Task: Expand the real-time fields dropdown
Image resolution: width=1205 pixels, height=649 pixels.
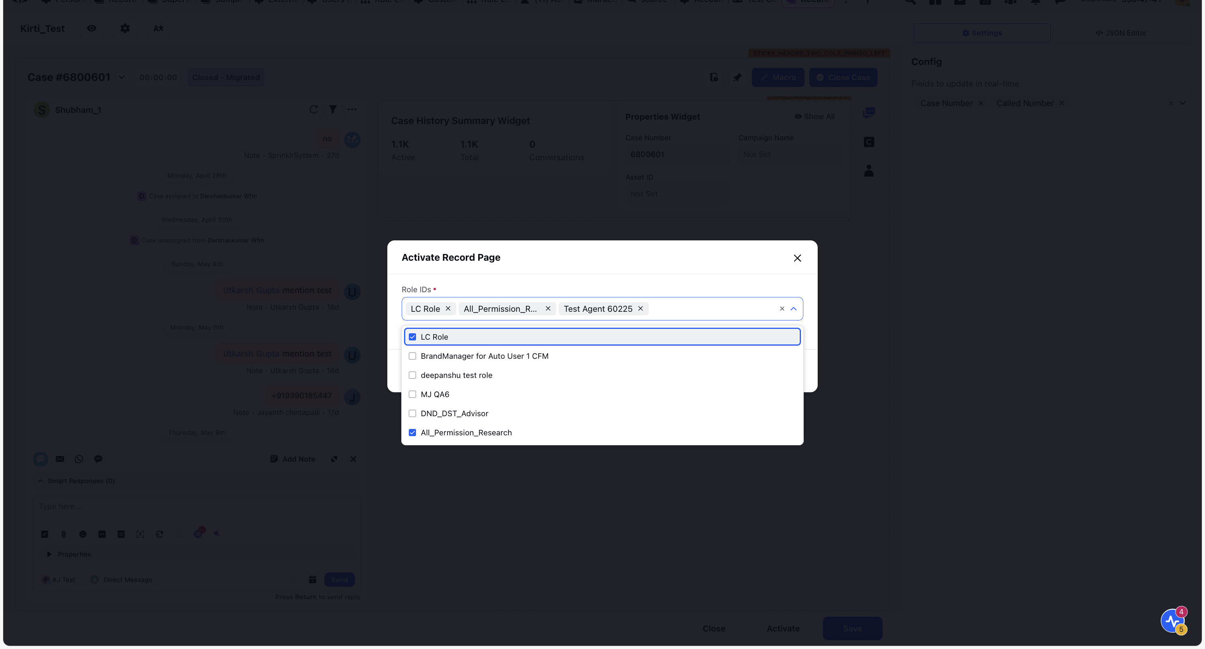Action: pos(1182,103)
